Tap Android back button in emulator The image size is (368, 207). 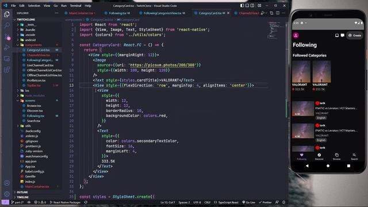tap(307, 166)
